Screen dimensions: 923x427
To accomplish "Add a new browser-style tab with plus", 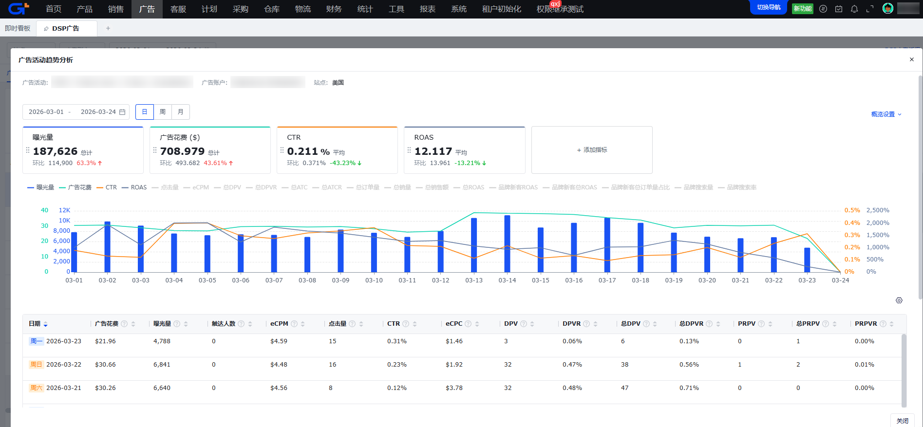I will pos(108,28).
